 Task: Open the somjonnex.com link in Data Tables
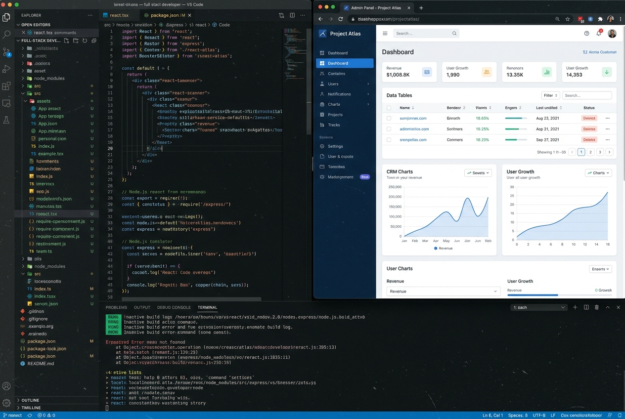[413, 118]
